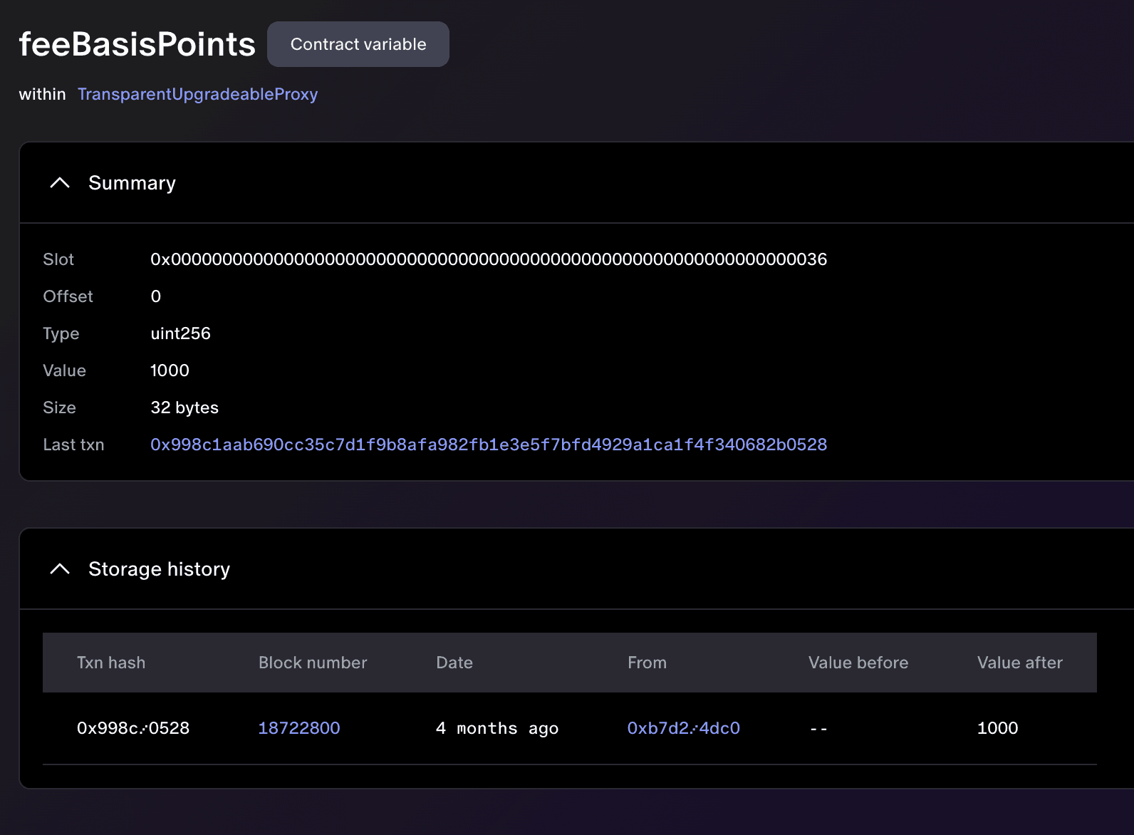Collapse the Summary section chevron
1134x835 pixels.
pos(60,183)
